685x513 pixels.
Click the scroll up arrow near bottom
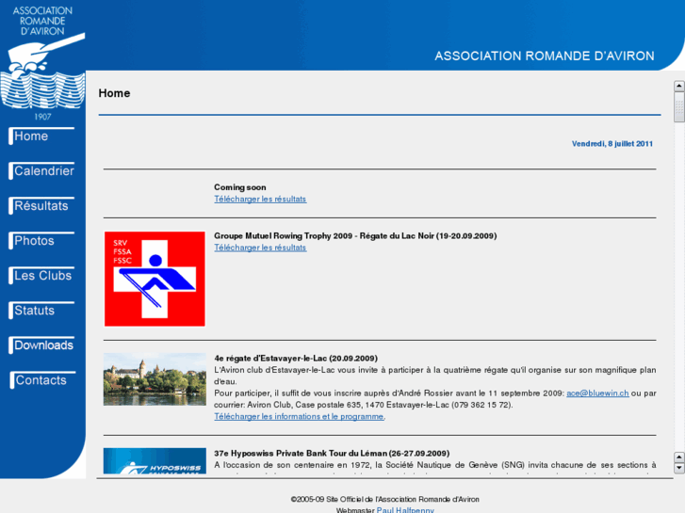(x=679, y=457)
